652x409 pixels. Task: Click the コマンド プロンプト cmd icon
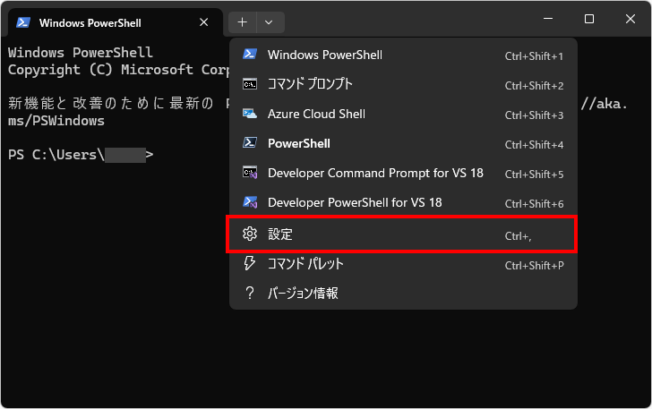point(250,84)
